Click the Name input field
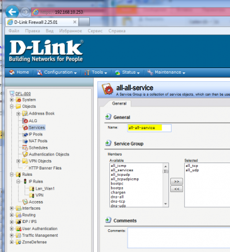 tap(150, 128)
